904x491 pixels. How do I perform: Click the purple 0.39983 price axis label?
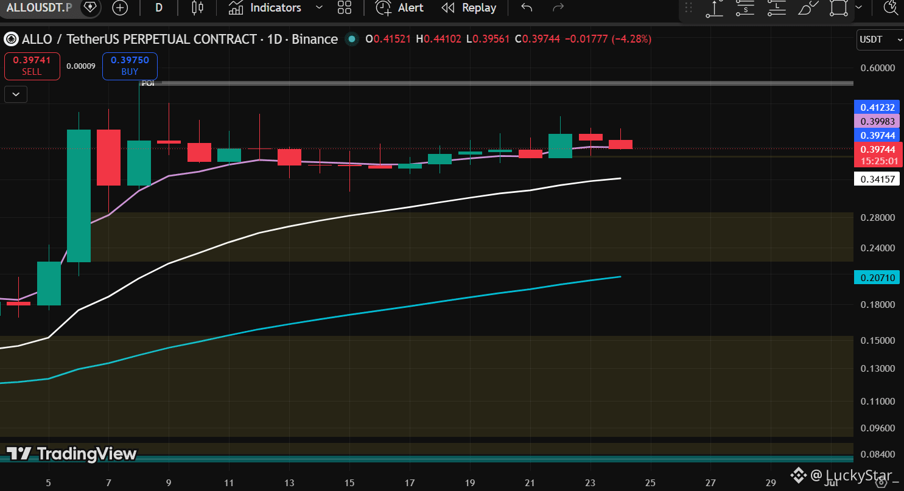click(x=877, y=121)
